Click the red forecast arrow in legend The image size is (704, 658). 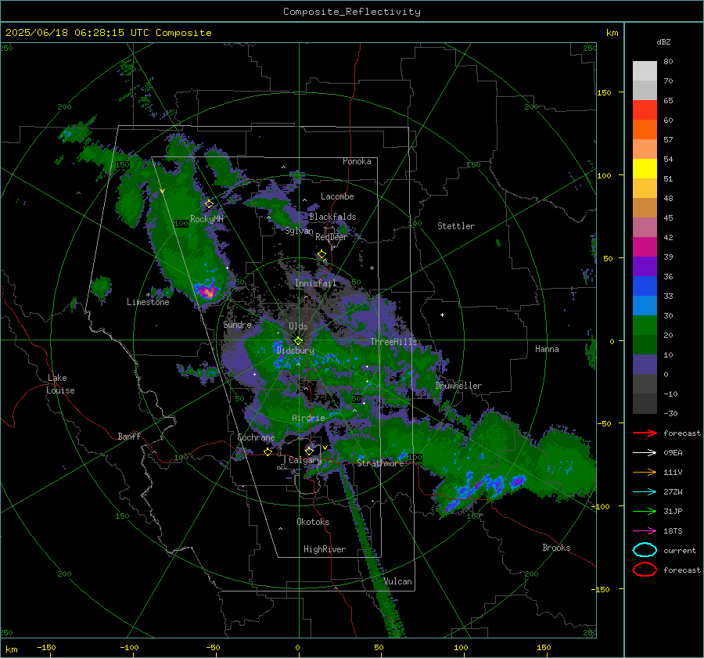[x=645, y=433]
